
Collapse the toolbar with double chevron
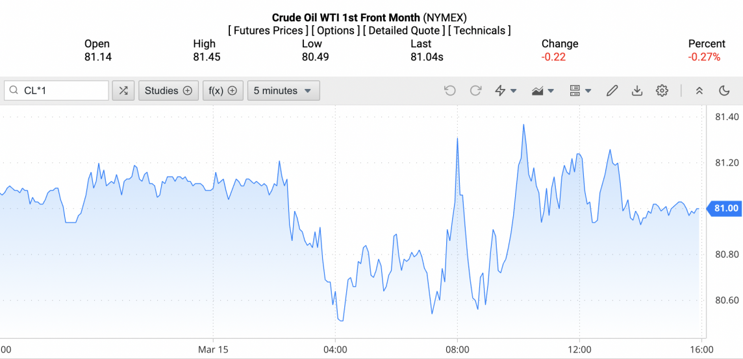[x=699, y=91]
